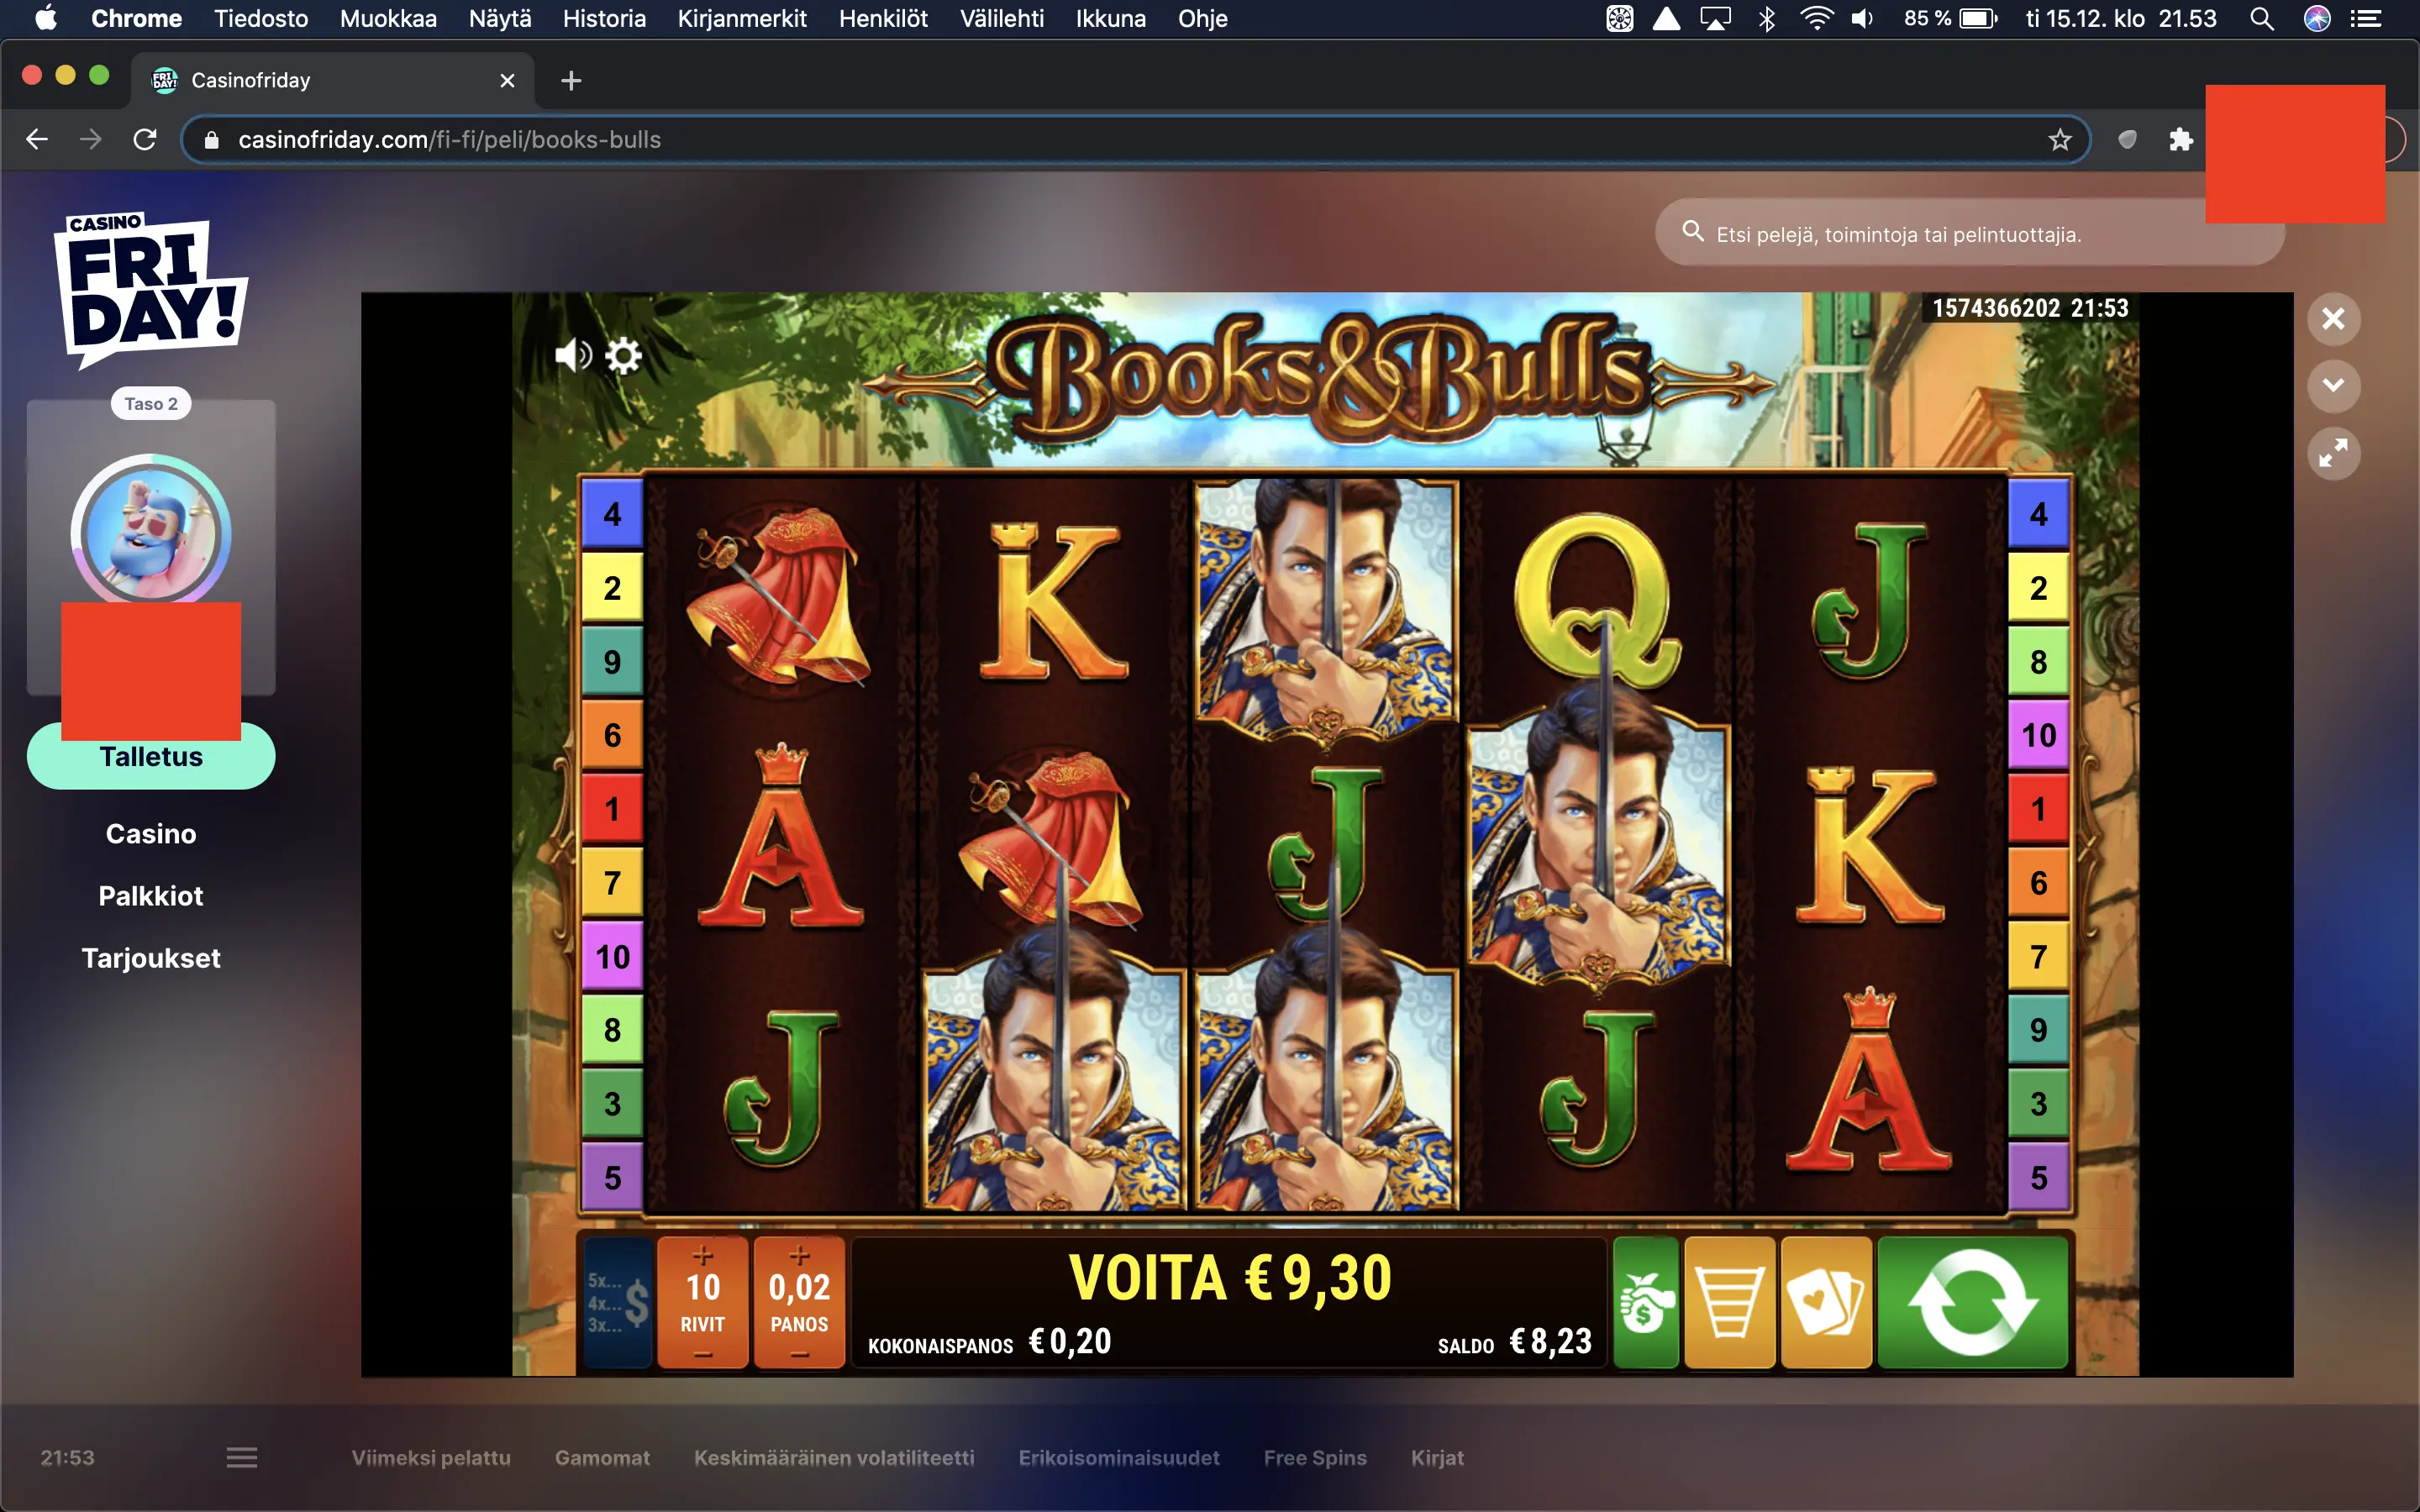Open the Historia menu
The image size is (2420, 1512).
[x=604, y=18]
